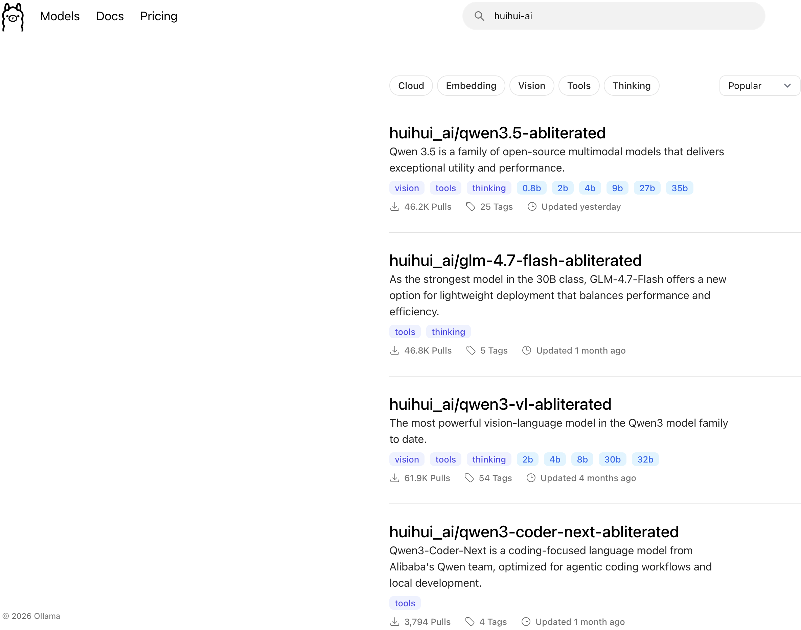Open huihui_ai/qwen3.5-abliterated model link

click(x=497, y=133)
